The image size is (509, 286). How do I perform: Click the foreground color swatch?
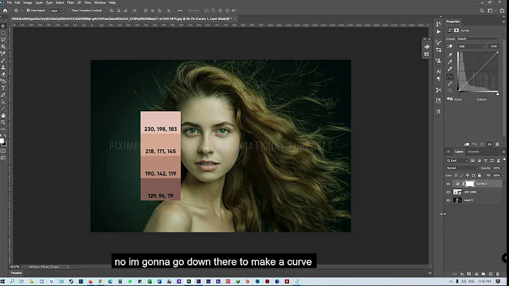(2, 141)
